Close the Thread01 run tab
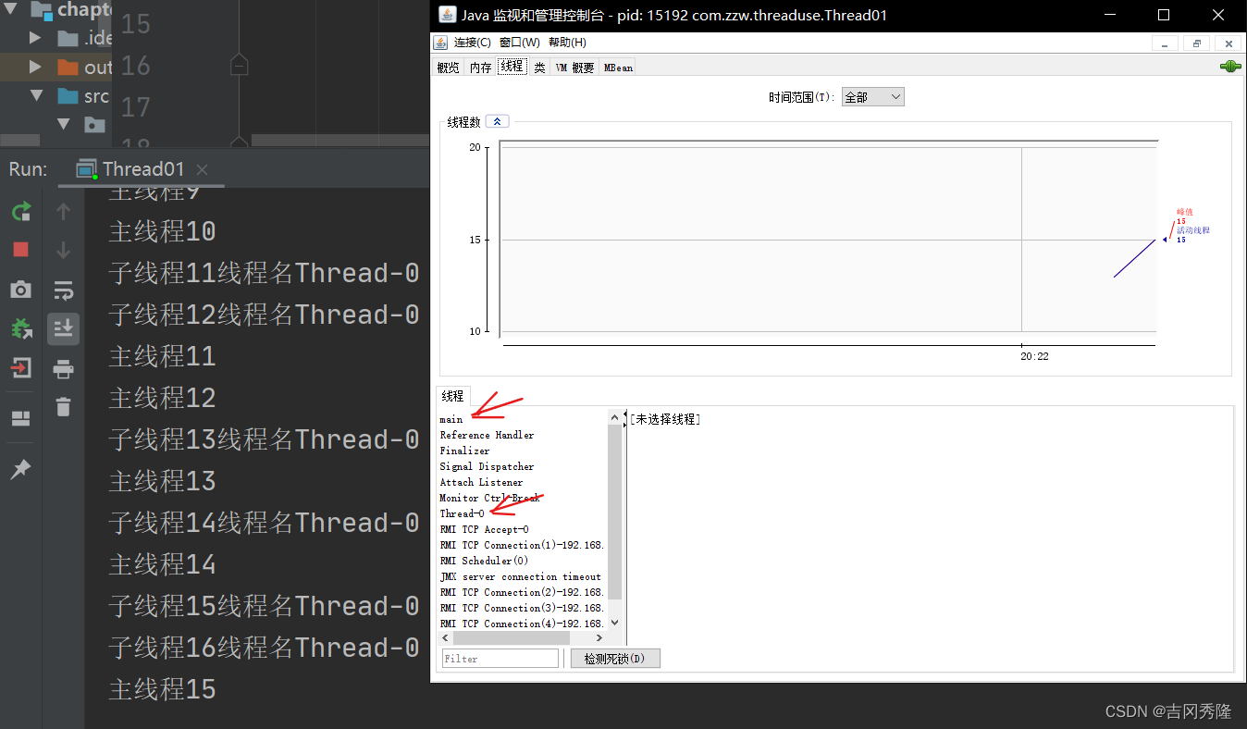1247x729 pixels. [x=202, y=169]
